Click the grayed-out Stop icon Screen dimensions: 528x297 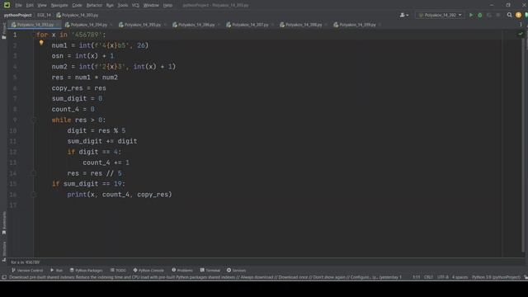[x=498, y=15]
